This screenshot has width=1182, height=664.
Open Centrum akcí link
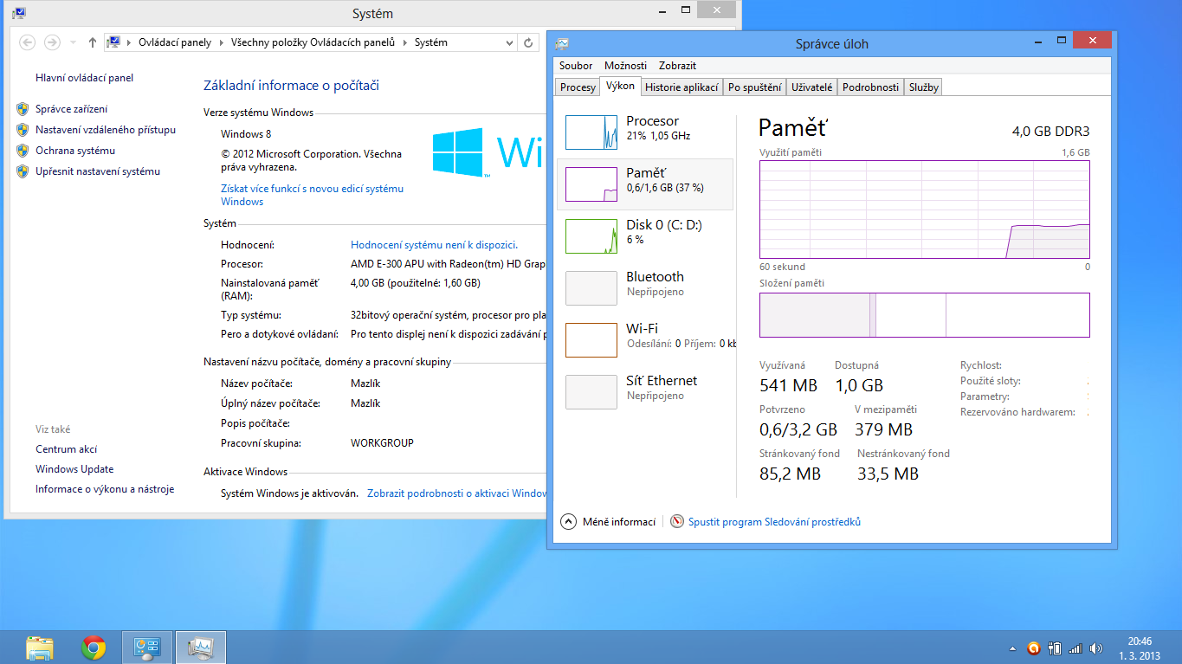coord(66,449)
